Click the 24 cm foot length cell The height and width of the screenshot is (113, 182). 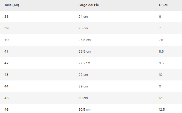pyautogui.click(x=83, y=17)
